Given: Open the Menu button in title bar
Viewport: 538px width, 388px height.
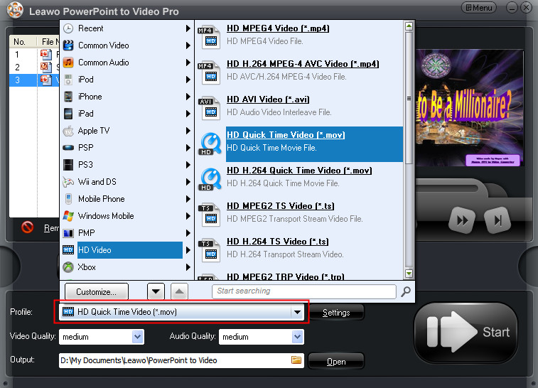Looking at the screenshot, I should tap(479, 8).
